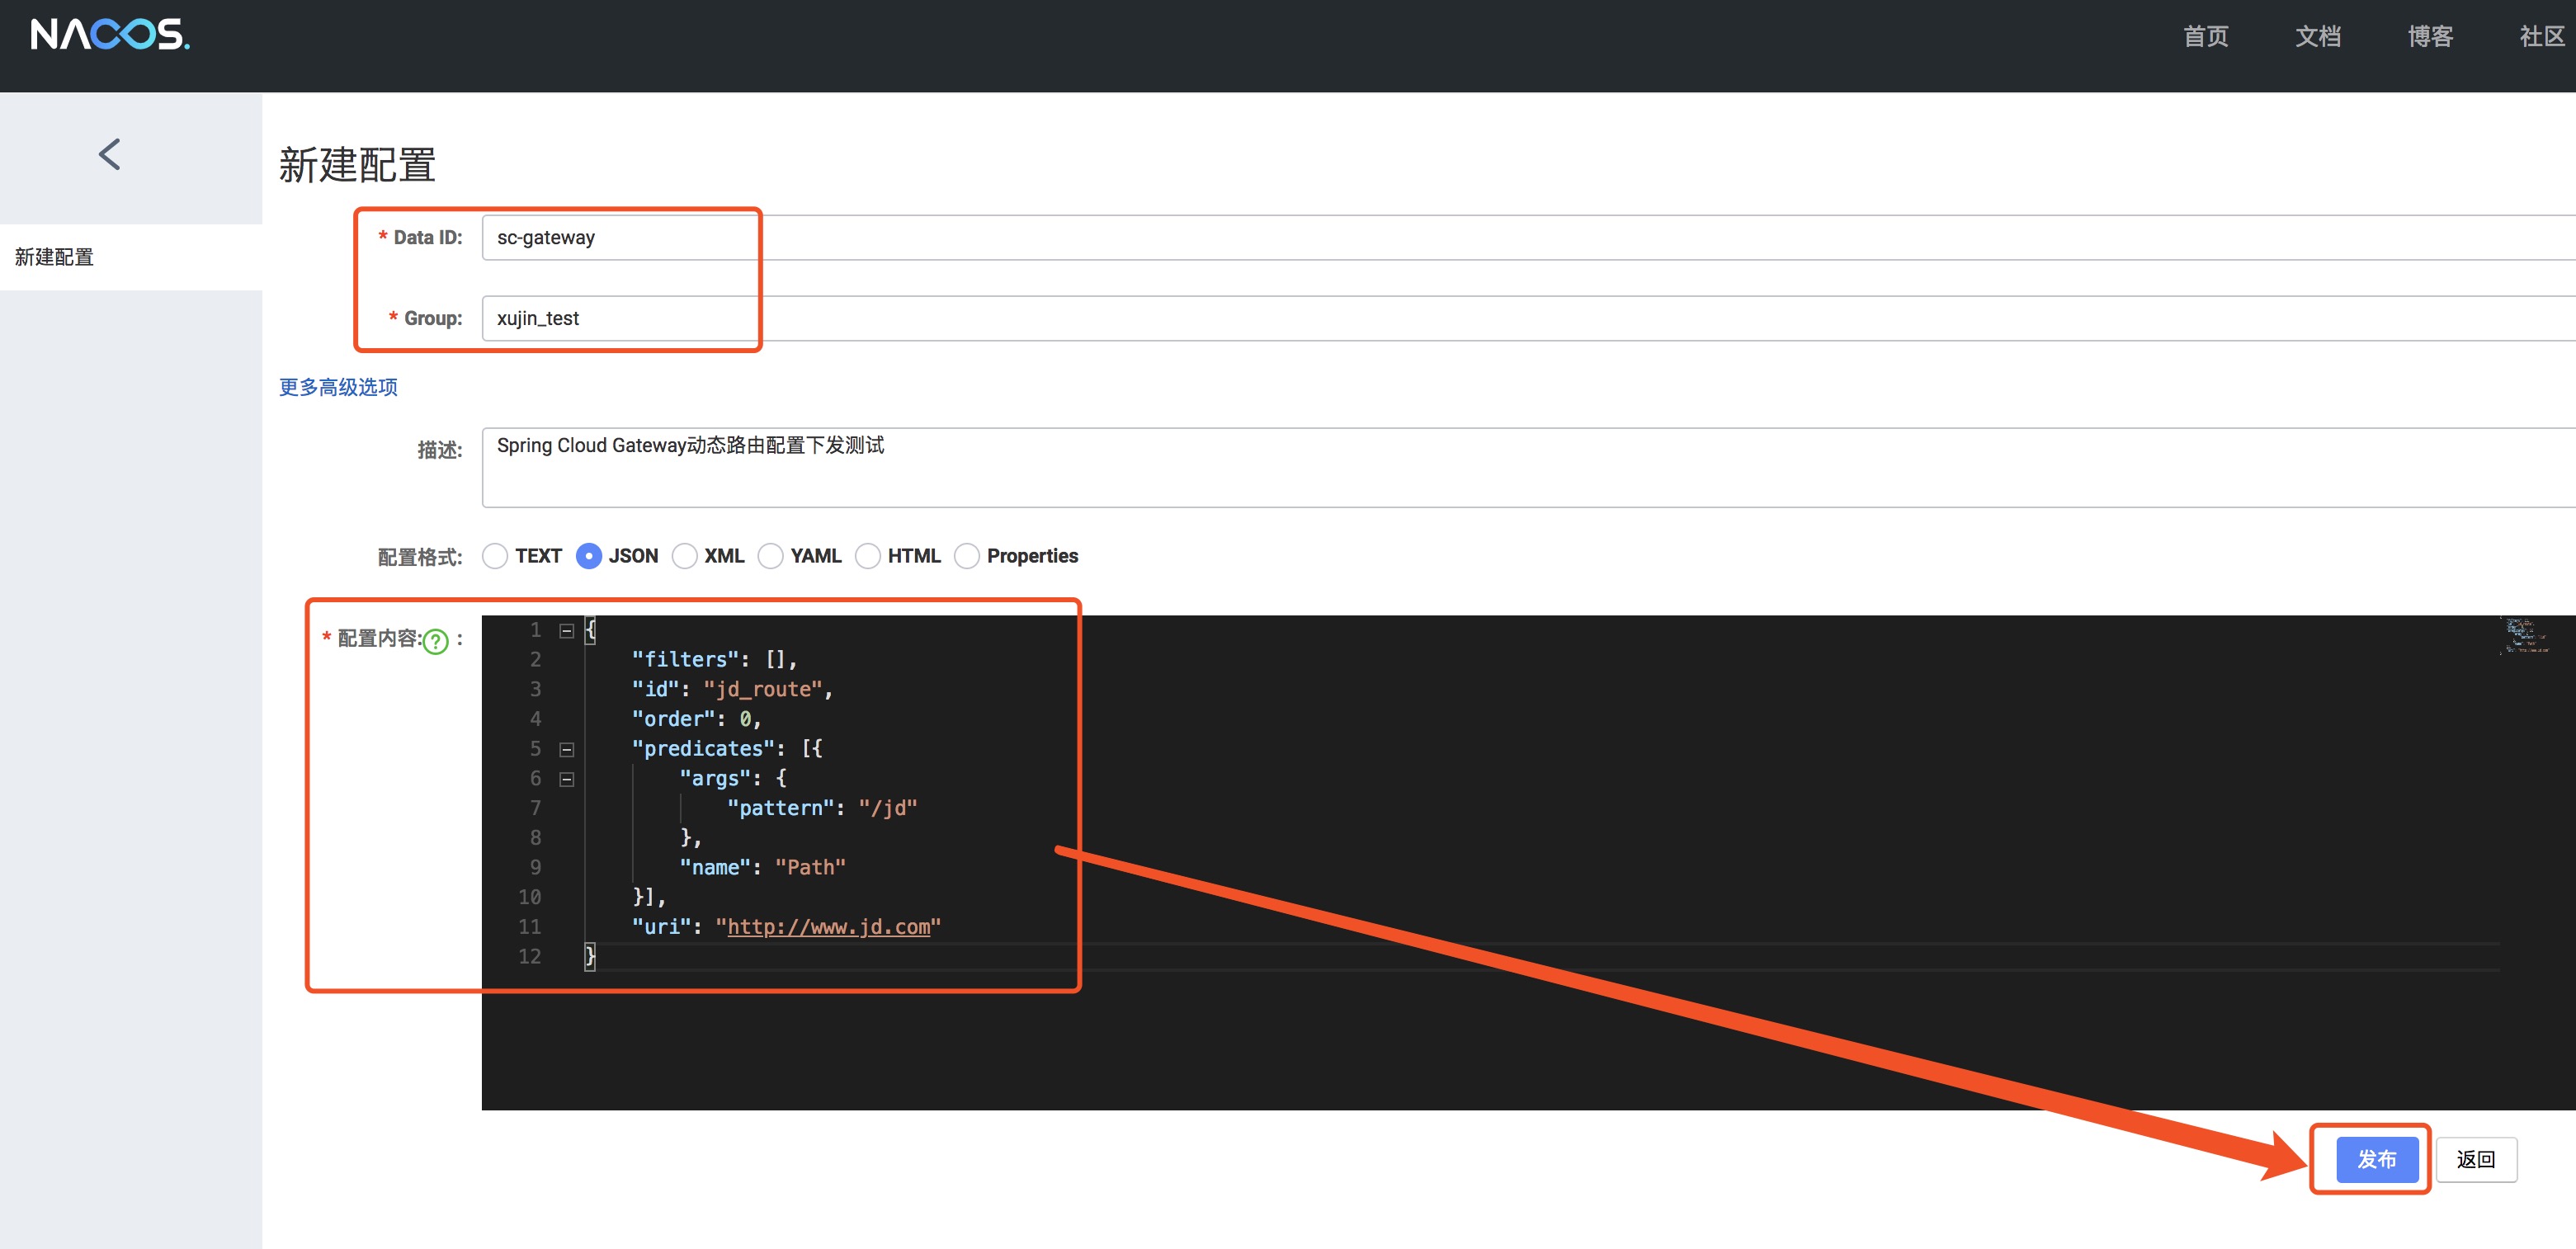Click the back arrow in the sidebar
Image resolution: width=2576 pixels, height=1249 pixels.
110,154
